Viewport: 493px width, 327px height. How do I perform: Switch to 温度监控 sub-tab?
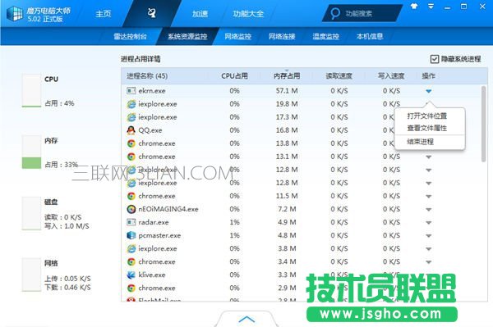click(x=325, y=36)
